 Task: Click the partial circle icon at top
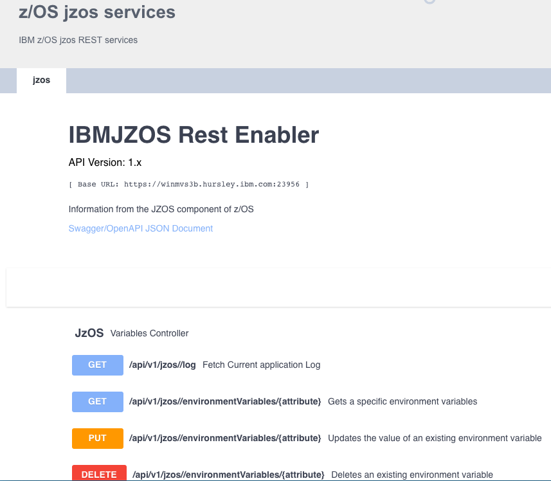[x=429, y=2]
